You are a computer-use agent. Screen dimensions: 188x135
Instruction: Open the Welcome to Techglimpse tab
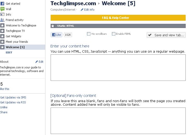pos(21,25)
